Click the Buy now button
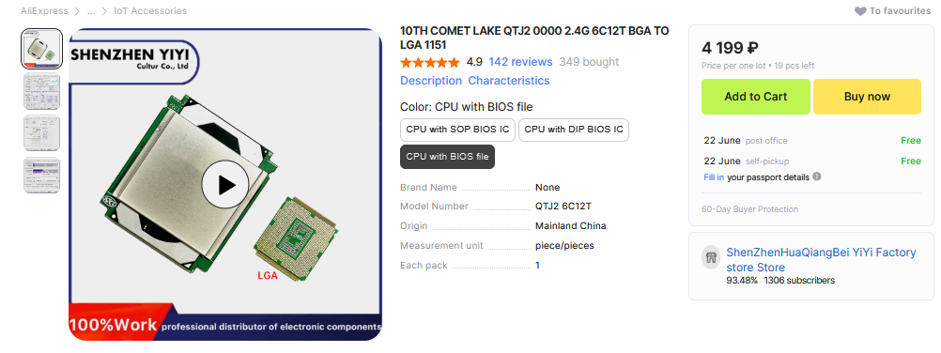This screenshot has height=353, width=941. tap(867, 97)
